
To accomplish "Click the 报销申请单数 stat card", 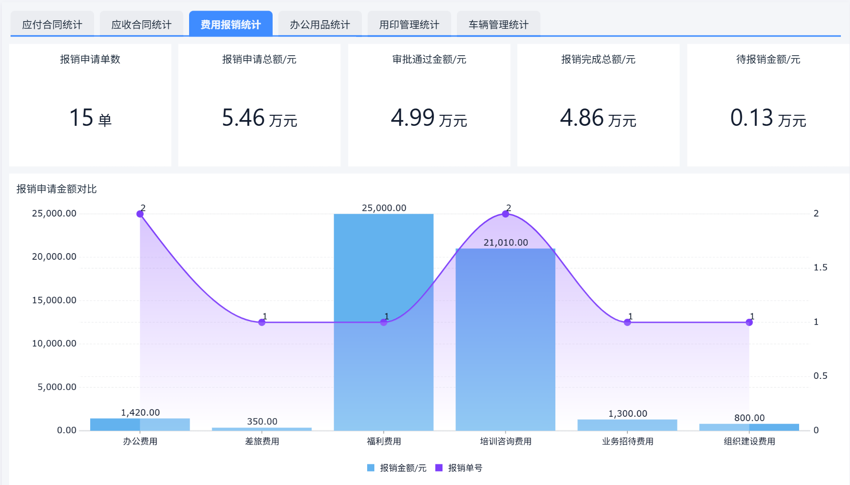I will (90, 105).
